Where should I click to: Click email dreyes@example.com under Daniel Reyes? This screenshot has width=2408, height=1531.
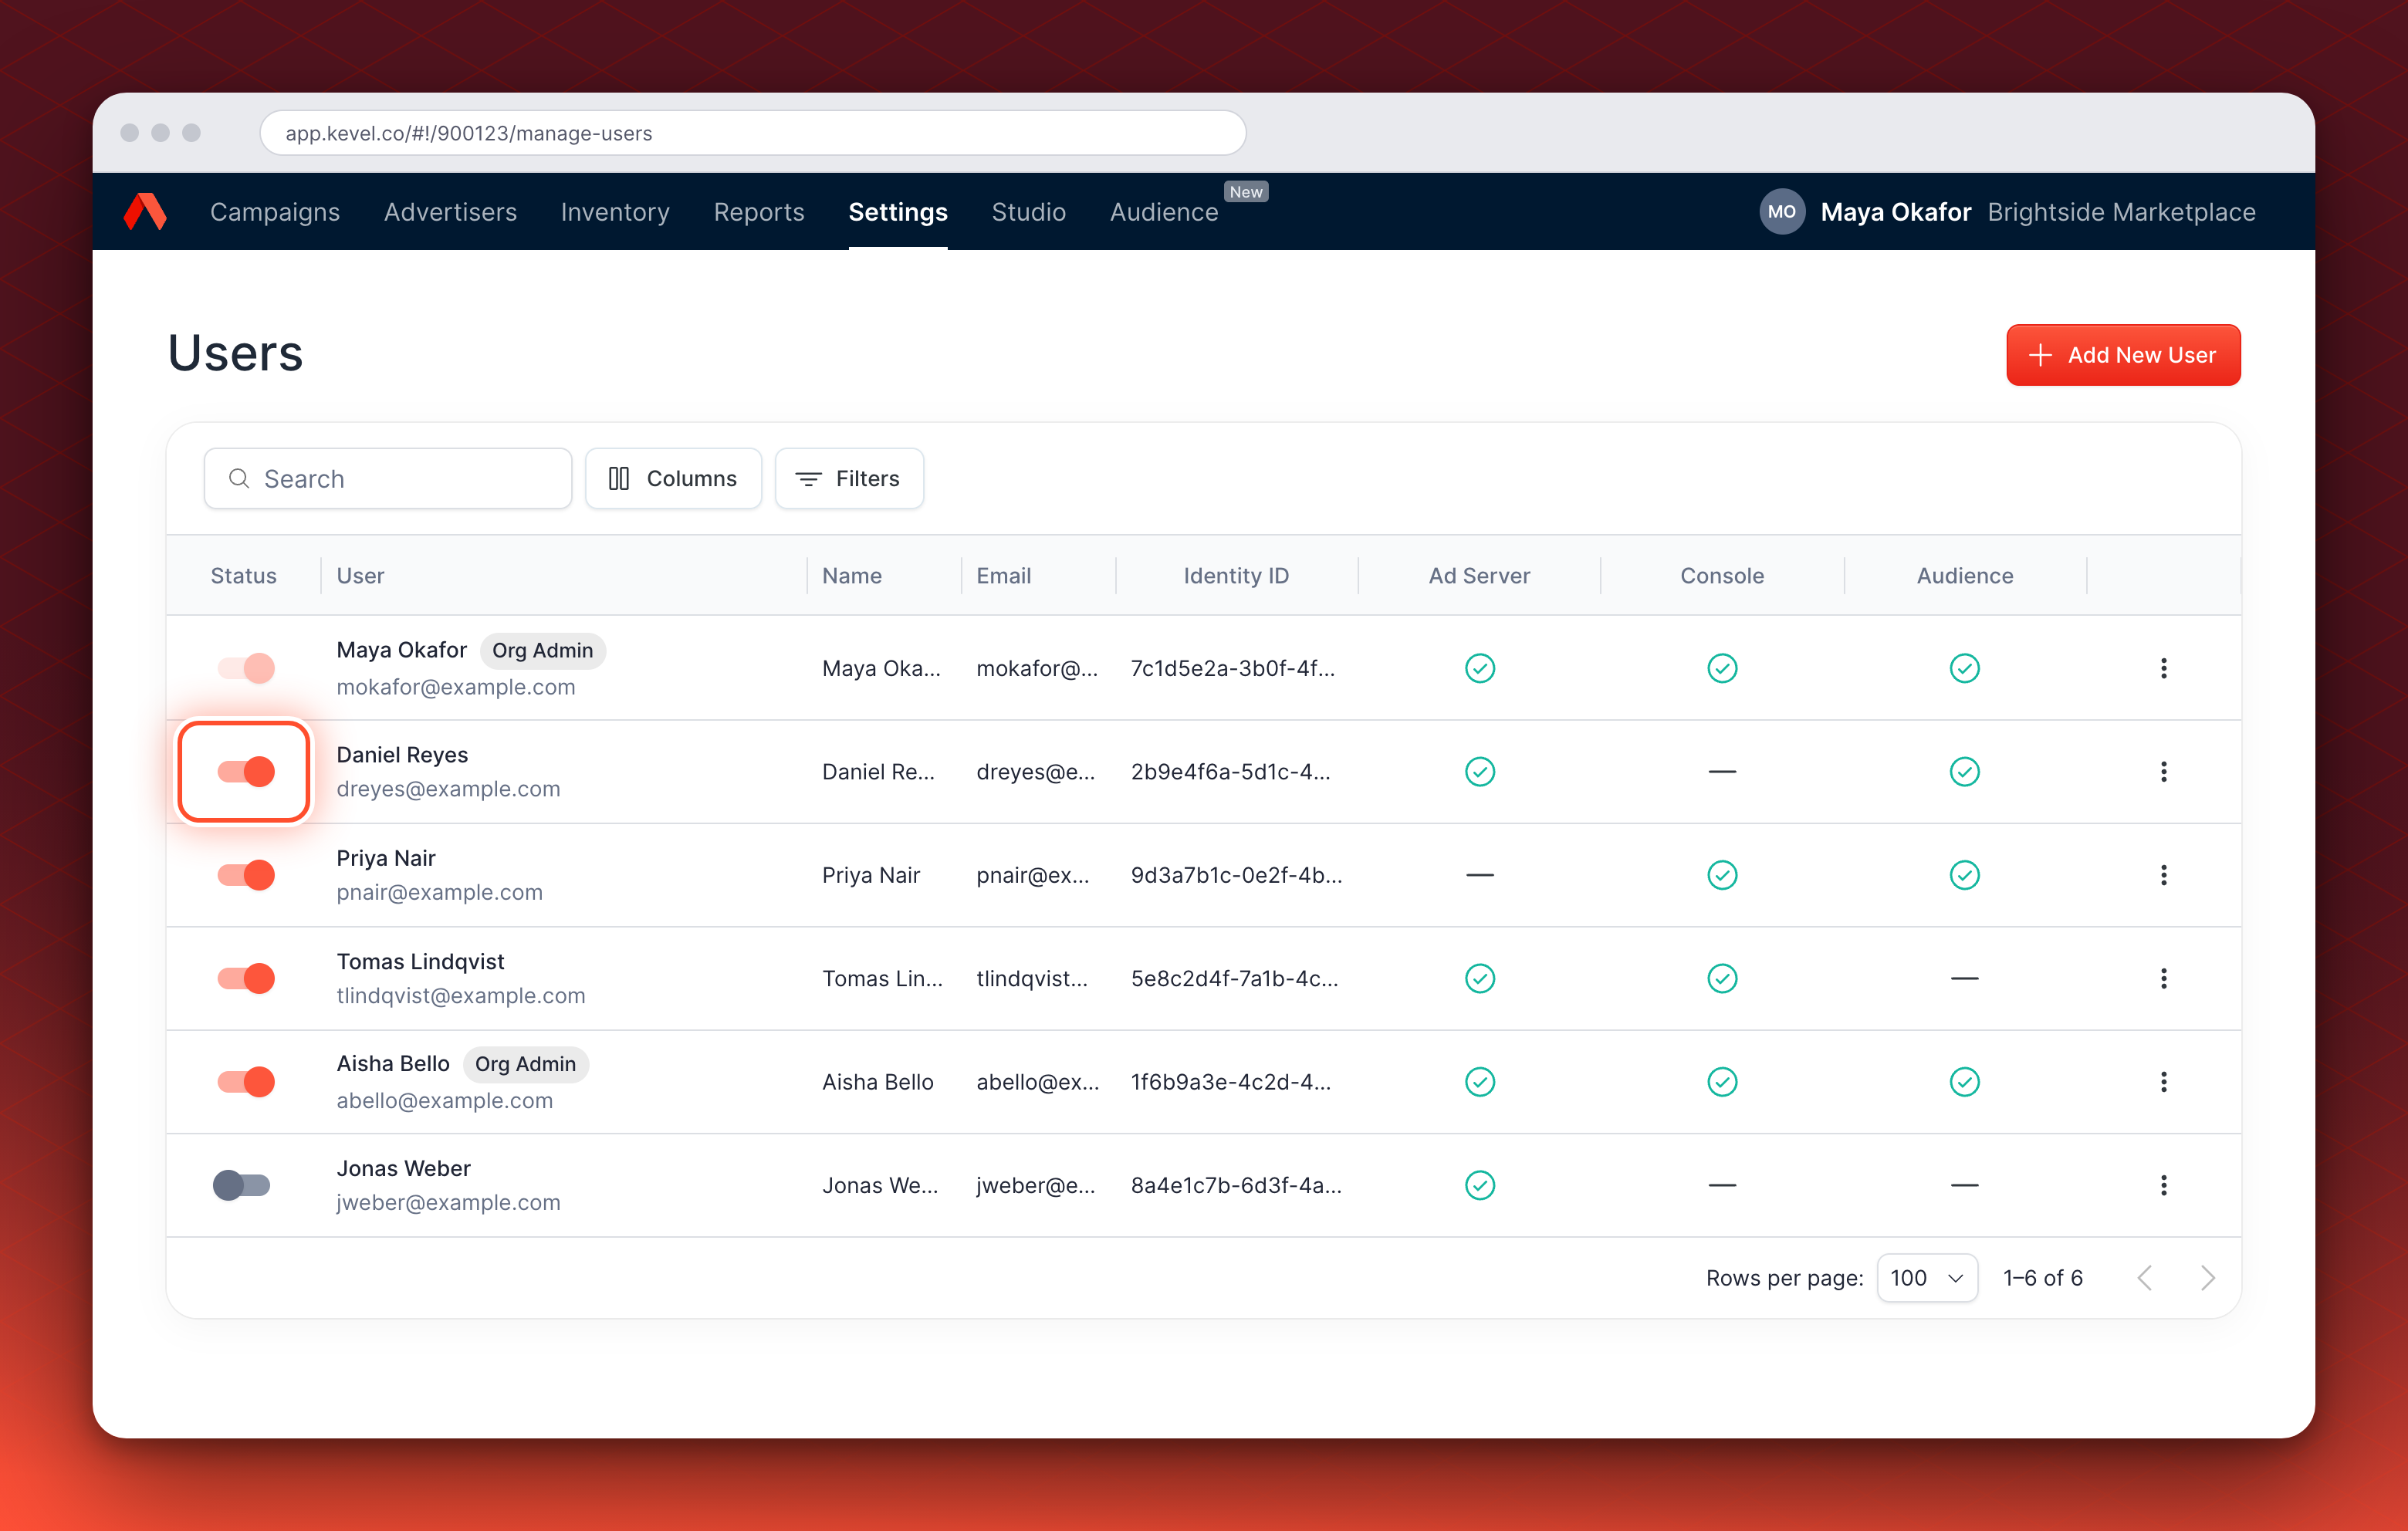tap(448, 789)
